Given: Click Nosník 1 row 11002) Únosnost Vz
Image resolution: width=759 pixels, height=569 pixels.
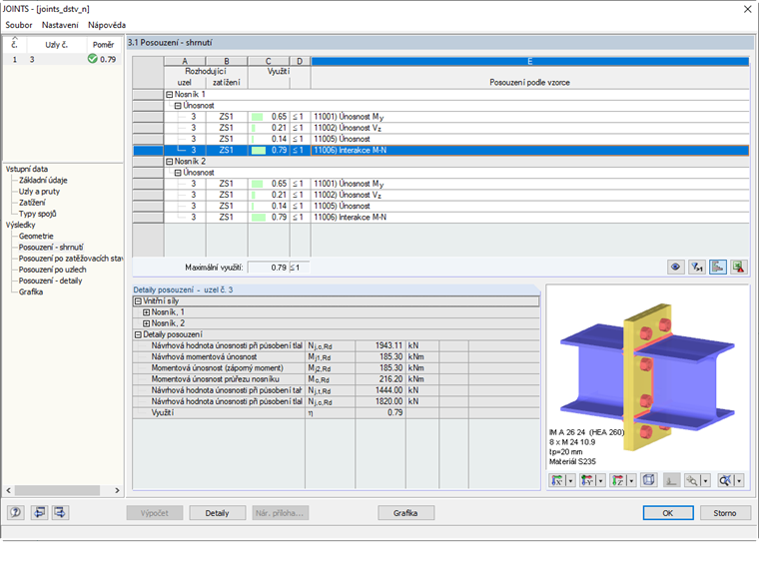Looking at the screenshot, I should (x=441, y=128).
